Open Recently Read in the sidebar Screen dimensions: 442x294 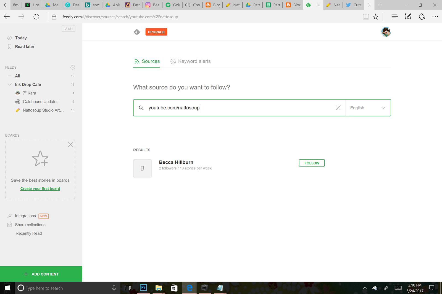pyautogui.click(x=29, y=233)
